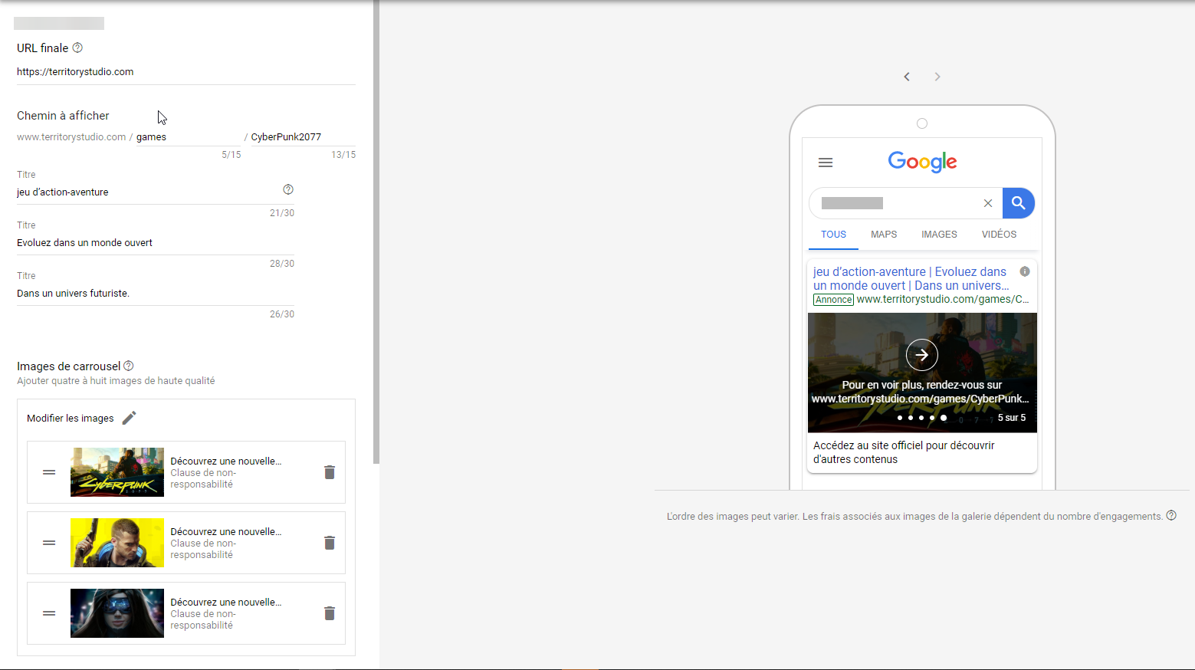
Task: Click help icon beside first Titre field
Action: (x=288, y=189)
